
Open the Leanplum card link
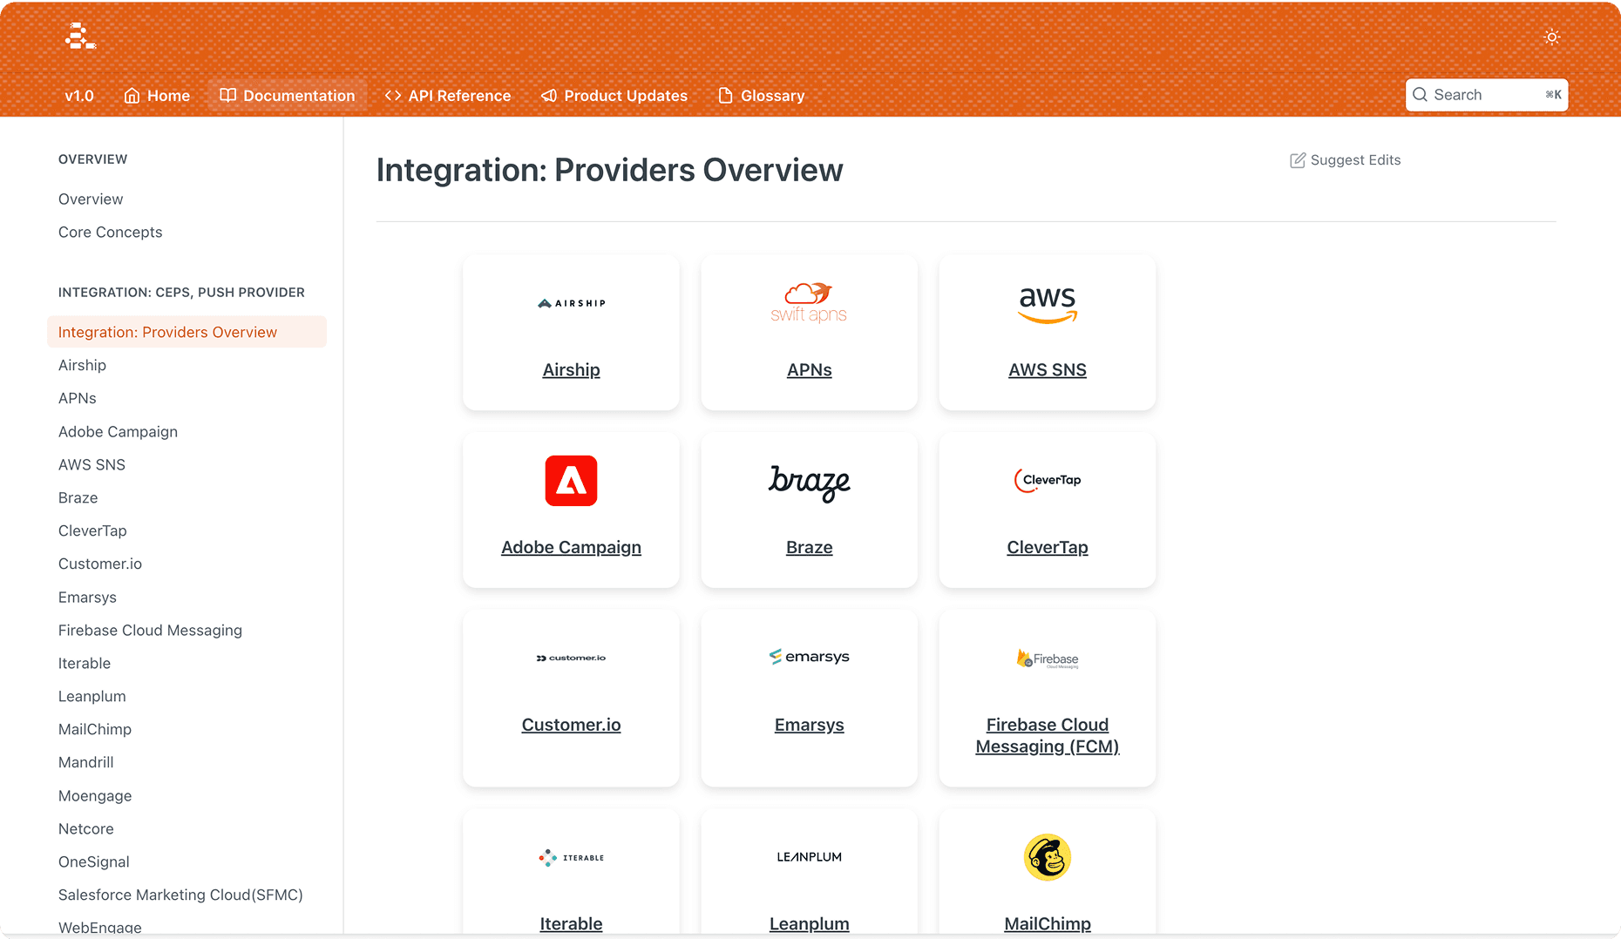(809, 924)
